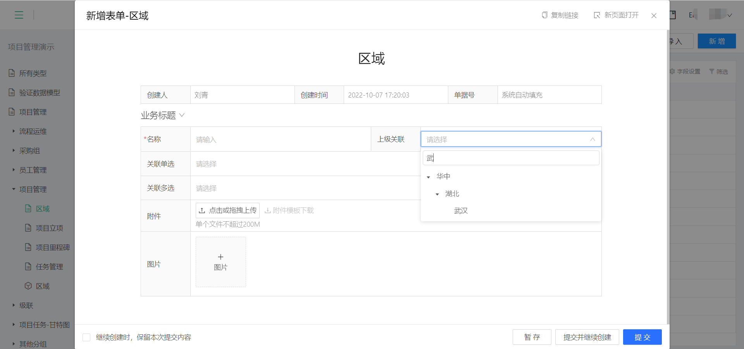Close the new form dialog
744x349 pixels.
(x=654, y=15)
